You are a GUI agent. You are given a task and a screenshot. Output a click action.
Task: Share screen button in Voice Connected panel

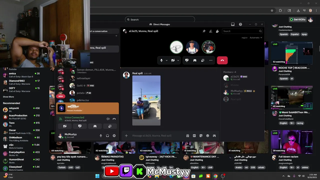[80, 126]
